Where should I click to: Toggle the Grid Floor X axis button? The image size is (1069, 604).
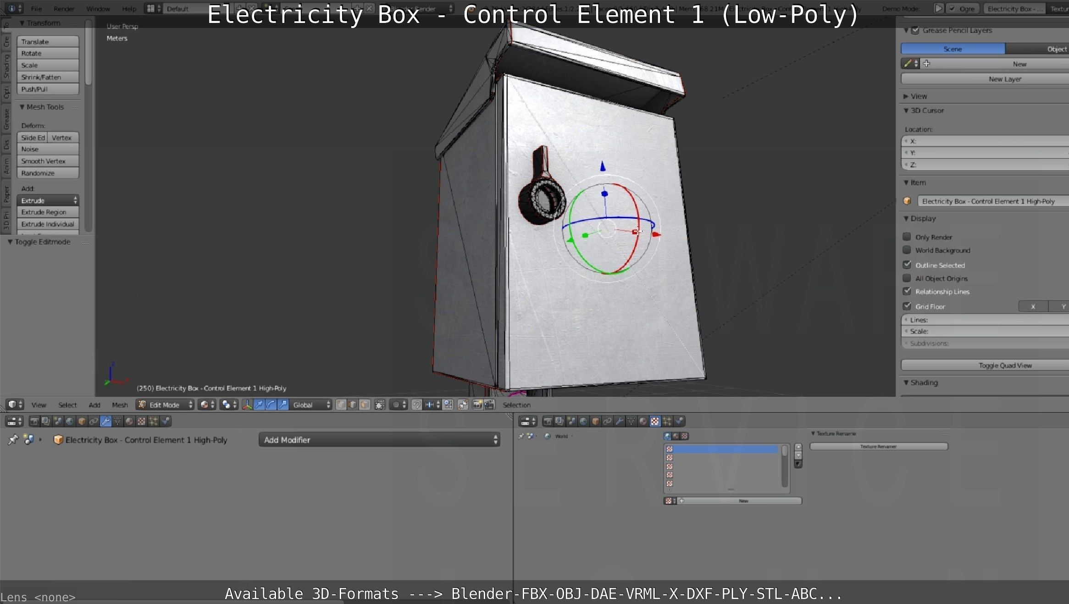1033,306
